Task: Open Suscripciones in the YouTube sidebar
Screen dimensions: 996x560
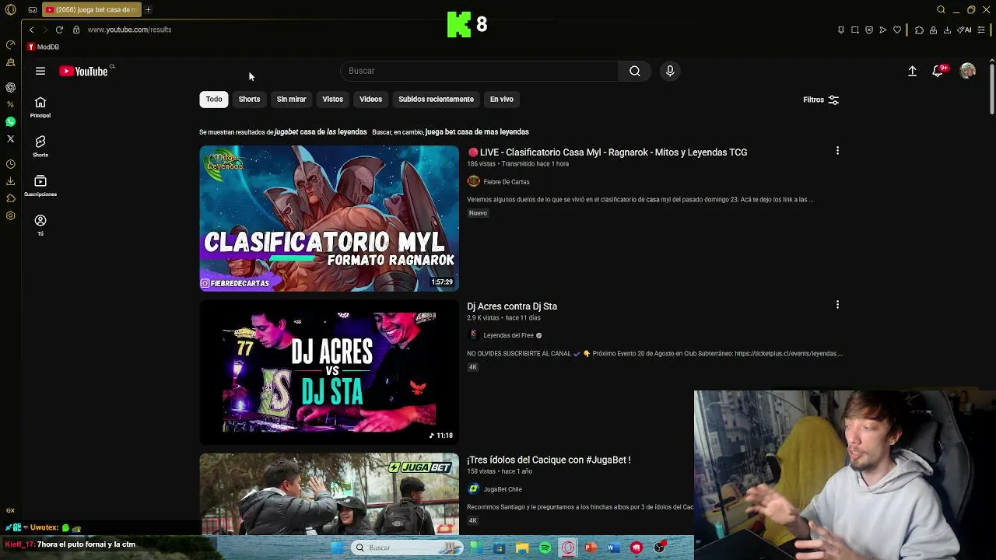Action: [40, 186]
